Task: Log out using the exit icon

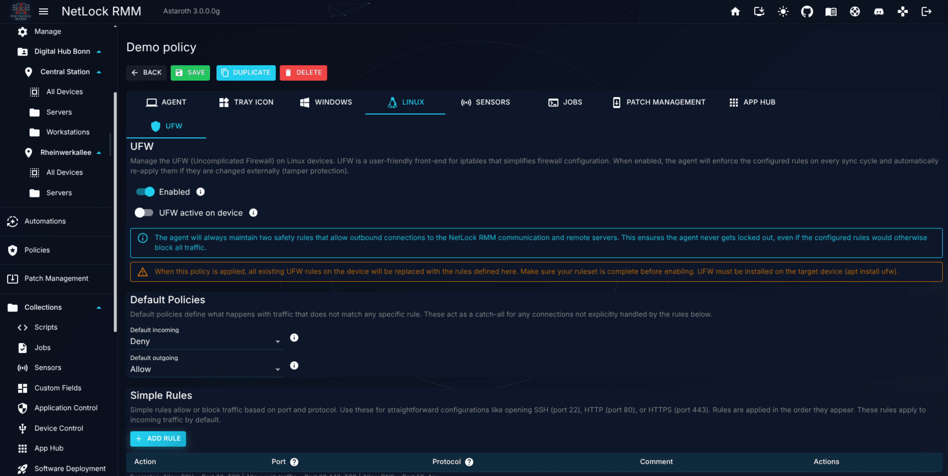Action: tap(926, 11)
